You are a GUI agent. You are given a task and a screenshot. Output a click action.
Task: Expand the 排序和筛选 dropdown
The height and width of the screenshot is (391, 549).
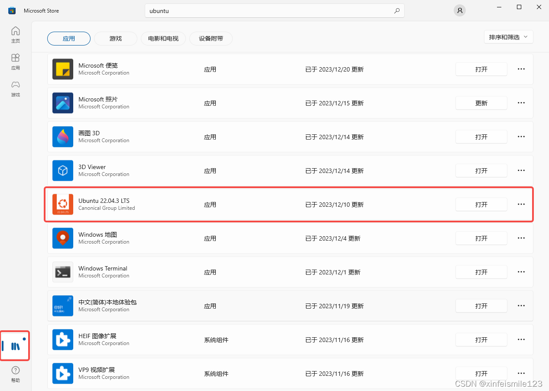[x=509, y=37]
